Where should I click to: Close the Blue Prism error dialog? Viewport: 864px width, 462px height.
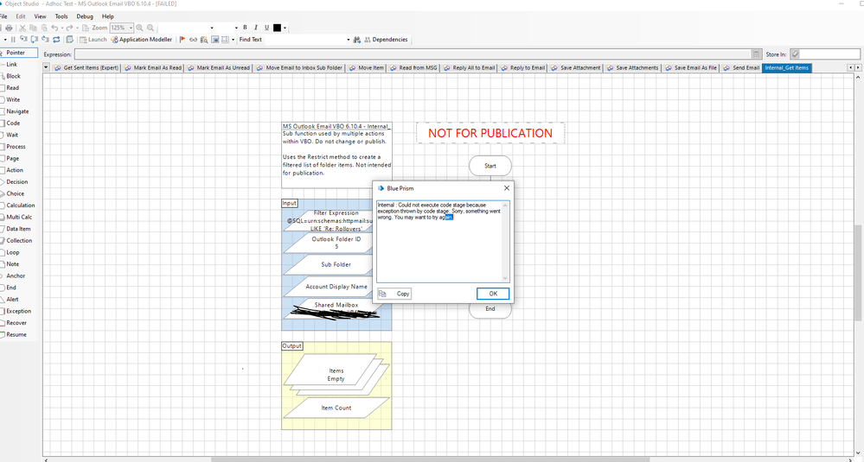point(507,188)
